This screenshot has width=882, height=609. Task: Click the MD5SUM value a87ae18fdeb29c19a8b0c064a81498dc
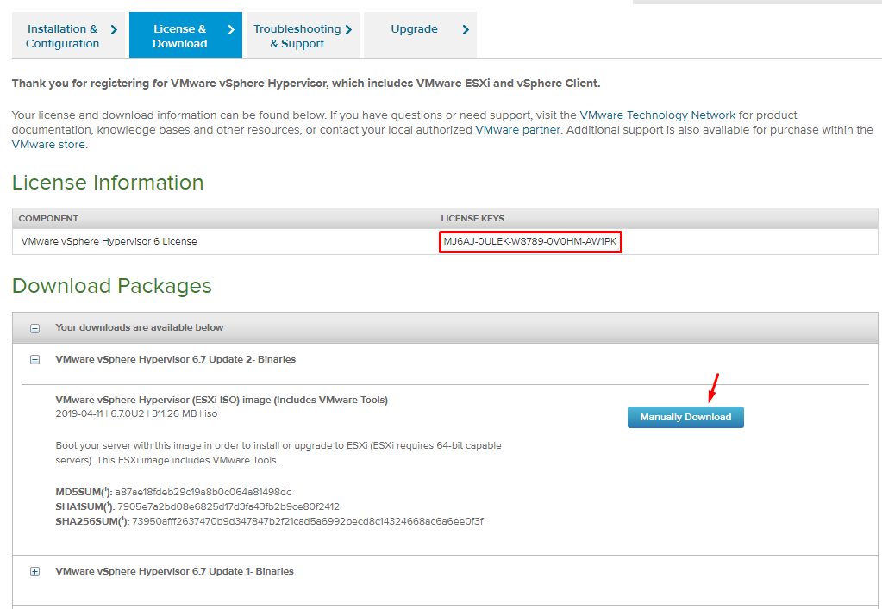pos(203,492)
